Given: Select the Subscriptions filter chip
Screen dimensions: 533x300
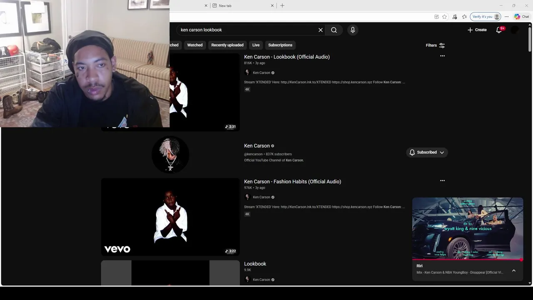Looking at the screenshot, I should (280, 45).
